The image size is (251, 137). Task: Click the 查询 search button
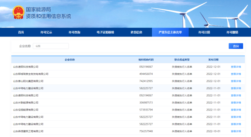coord(236,46)
